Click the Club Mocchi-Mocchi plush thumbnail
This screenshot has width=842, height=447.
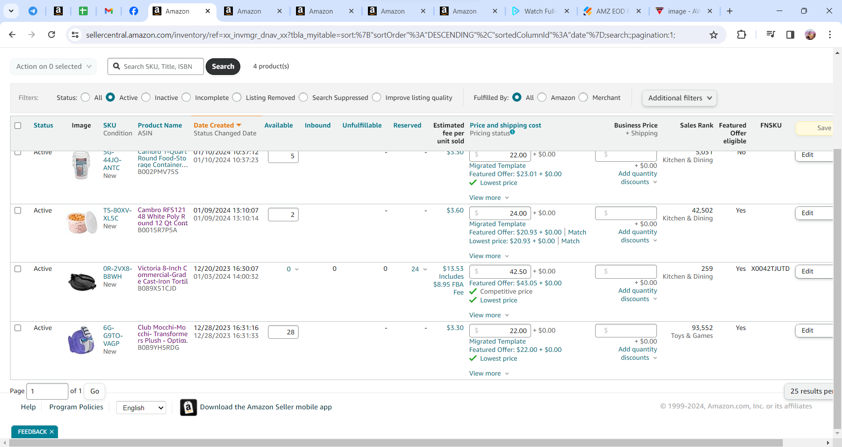click(81, 340)
